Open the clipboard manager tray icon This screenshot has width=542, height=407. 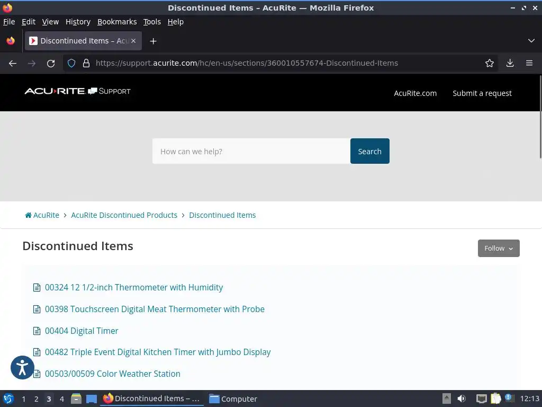495,399
